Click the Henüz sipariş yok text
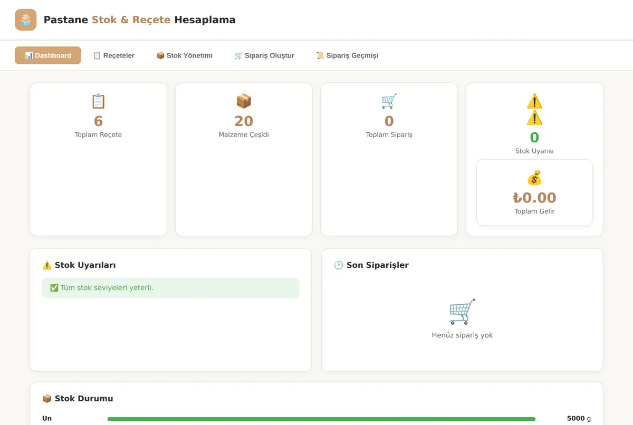633x425 pixels. point(463,335)
